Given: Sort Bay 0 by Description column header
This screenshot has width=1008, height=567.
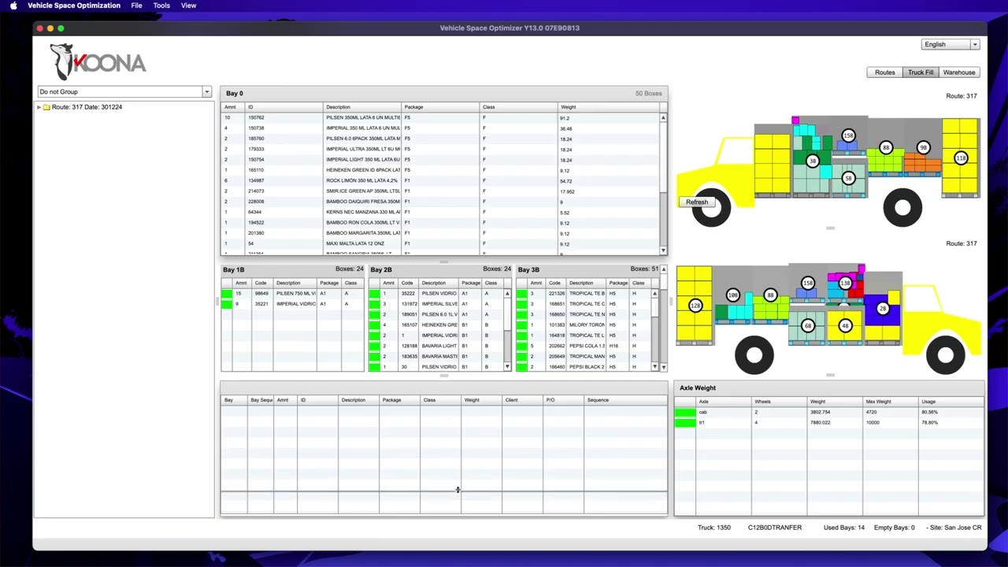Looking at the screenshot, I should [362, 107].
